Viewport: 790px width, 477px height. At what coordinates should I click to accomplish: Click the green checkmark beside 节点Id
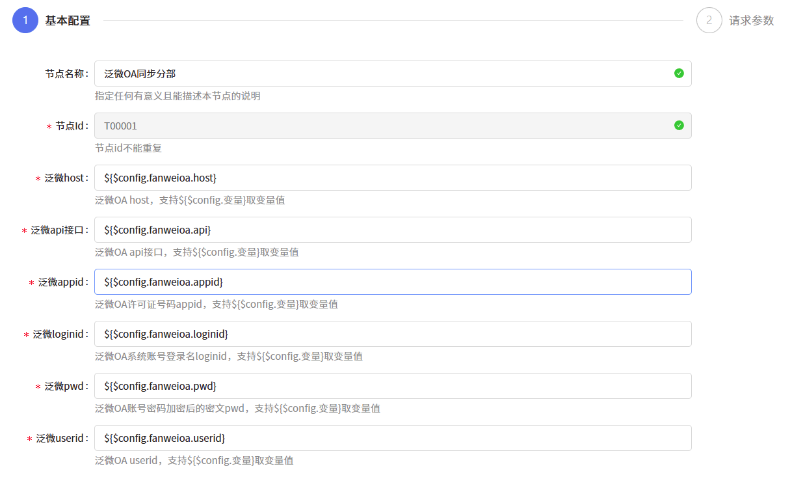[679, 125]
